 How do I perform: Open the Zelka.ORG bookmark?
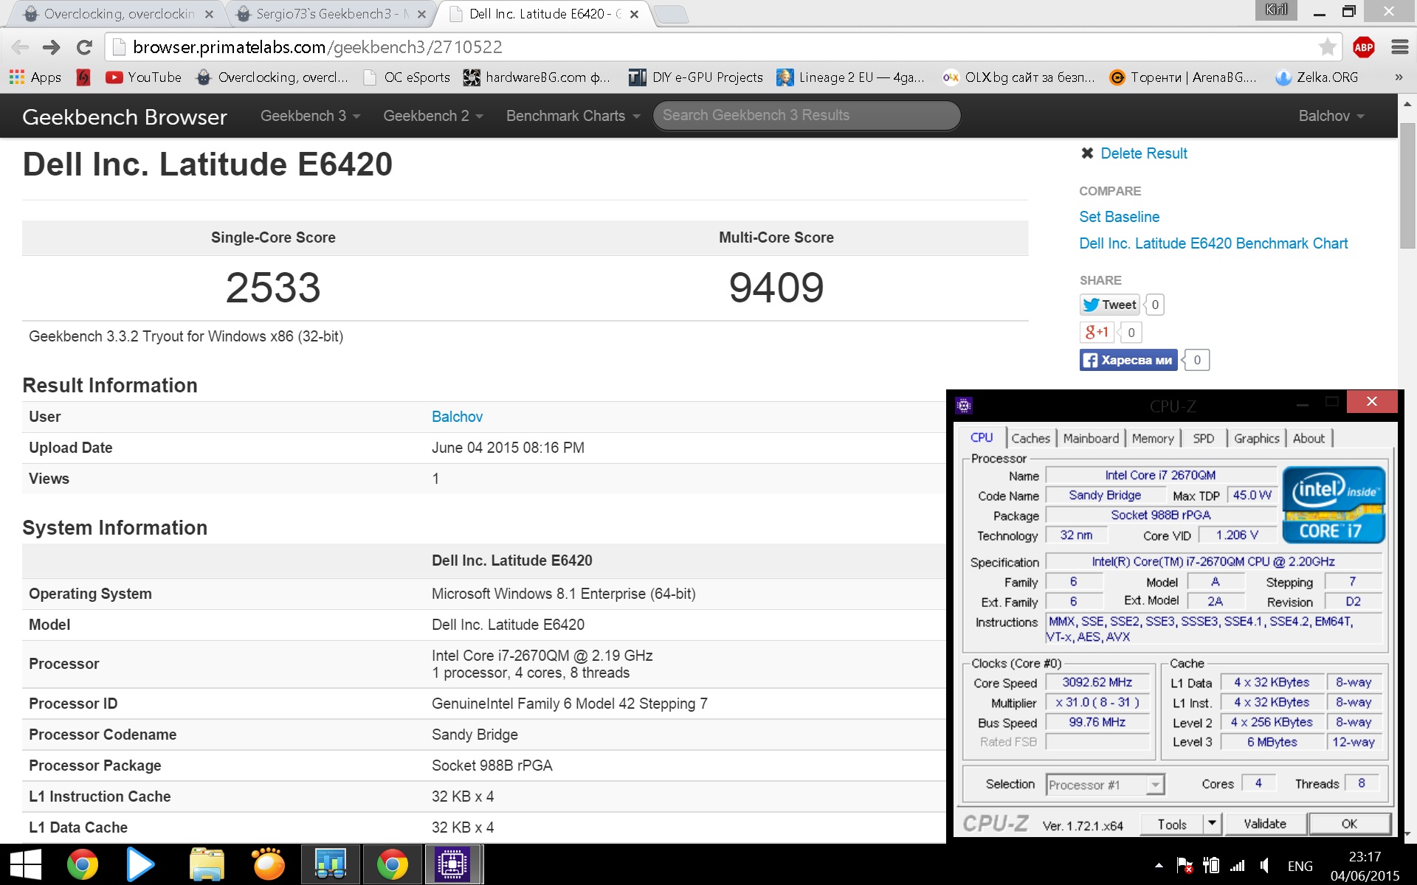[x=1317, y=77]
